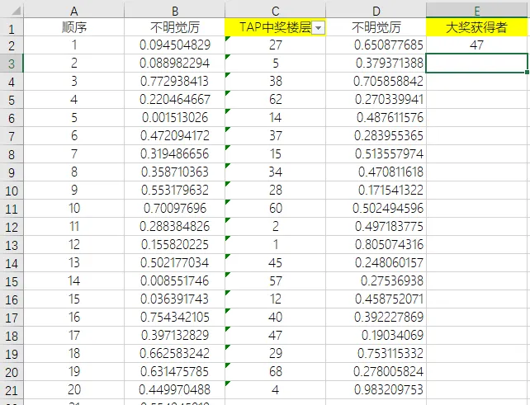This screenshot has width=530, height=405.
Task: Select cell with 0.094504829
Action: pos(175,45)
